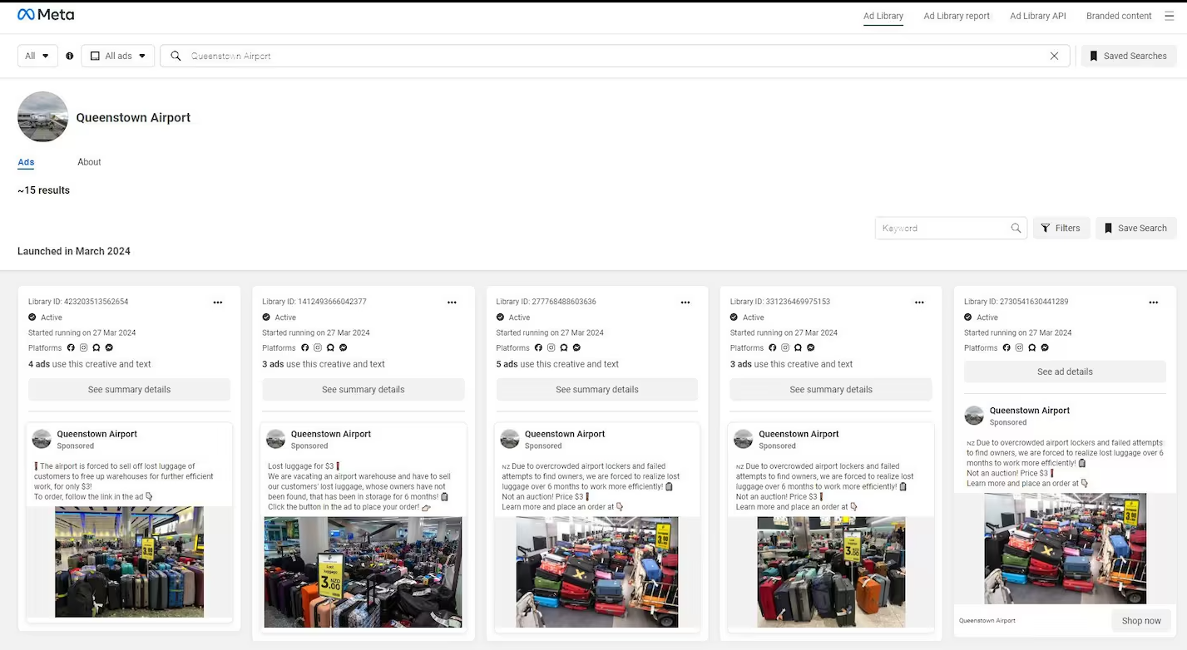
Task: Open the luggage image in ad 1412493666042377
Action: pyautogui.click(x=364, y=572)
